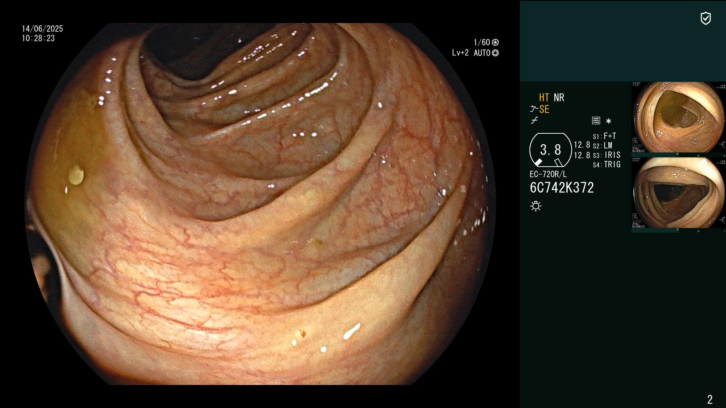Click the 1/60 shutter speed value
Viewport: 726px width, 408px height.
[x=482, y=42]
